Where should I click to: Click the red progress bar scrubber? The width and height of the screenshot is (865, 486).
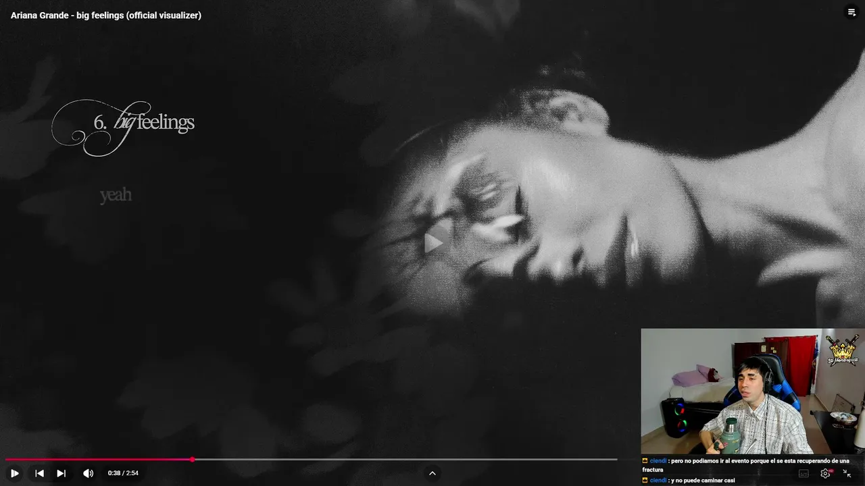193,460
